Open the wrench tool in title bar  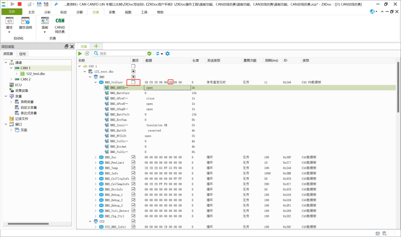(x=56, y=4)
